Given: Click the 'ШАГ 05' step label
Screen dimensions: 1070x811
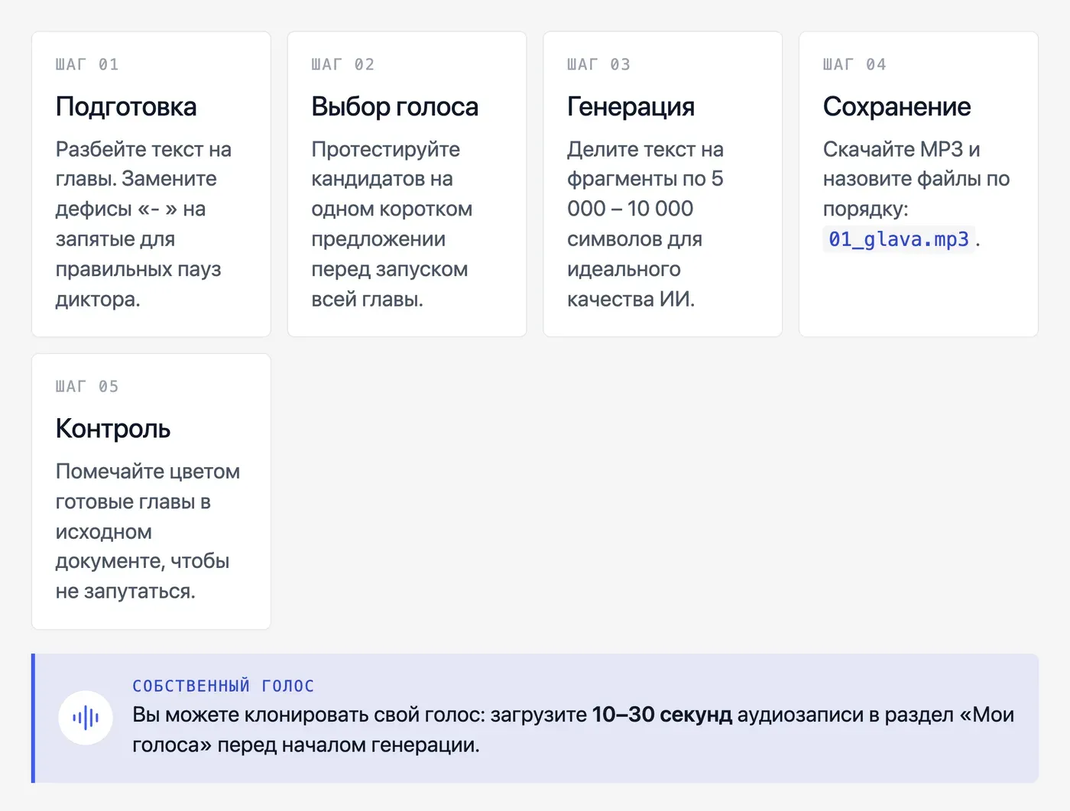Looking at the screenshot, I should point(87,387).
